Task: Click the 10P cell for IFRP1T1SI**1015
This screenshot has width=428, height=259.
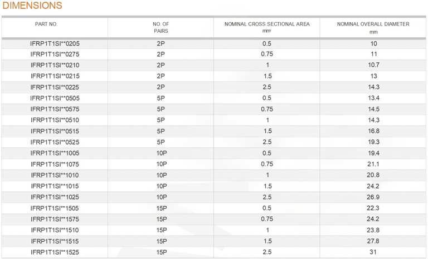Action: 161,186
